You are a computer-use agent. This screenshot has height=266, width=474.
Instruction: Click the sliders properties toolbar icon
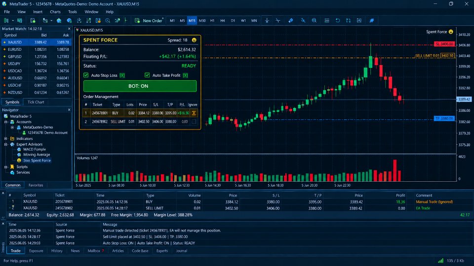(359, 21)
